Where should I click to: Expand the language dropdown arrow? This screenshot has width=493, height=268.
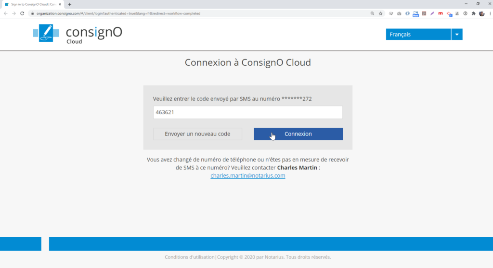457,35
